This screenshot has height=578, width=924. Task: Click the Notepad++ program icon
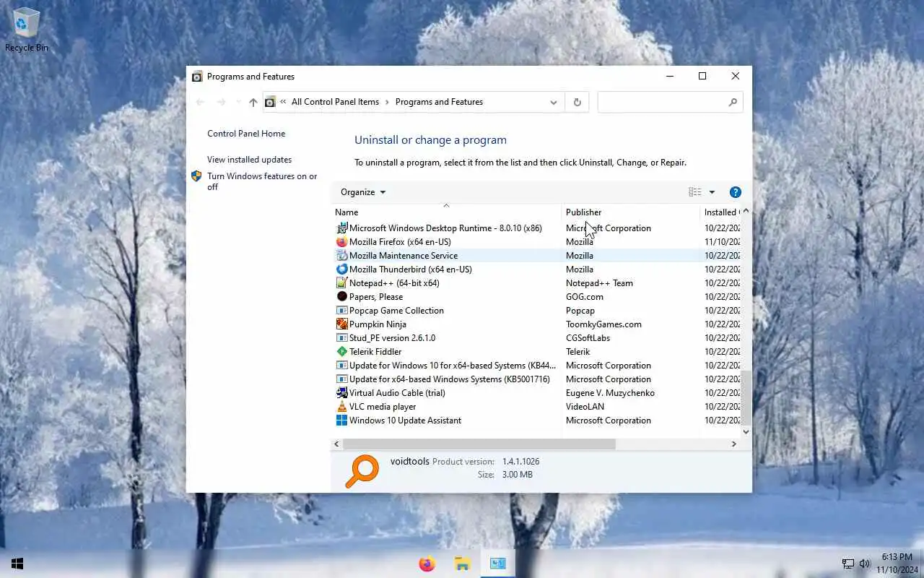342,283
